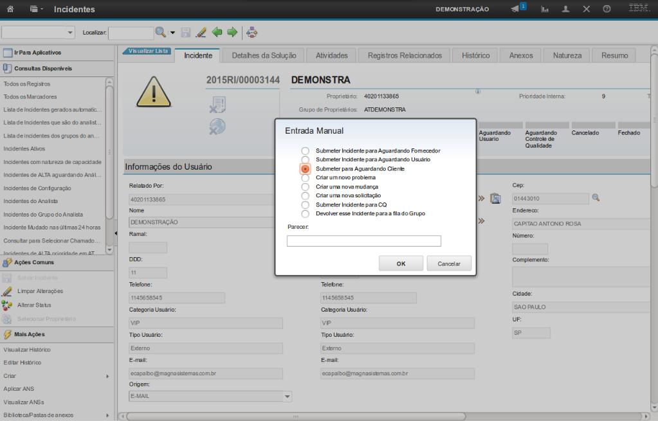Expand the Origem E-MAIL dropdown
This screenshot has height=421, width=658.
(288, 397)
